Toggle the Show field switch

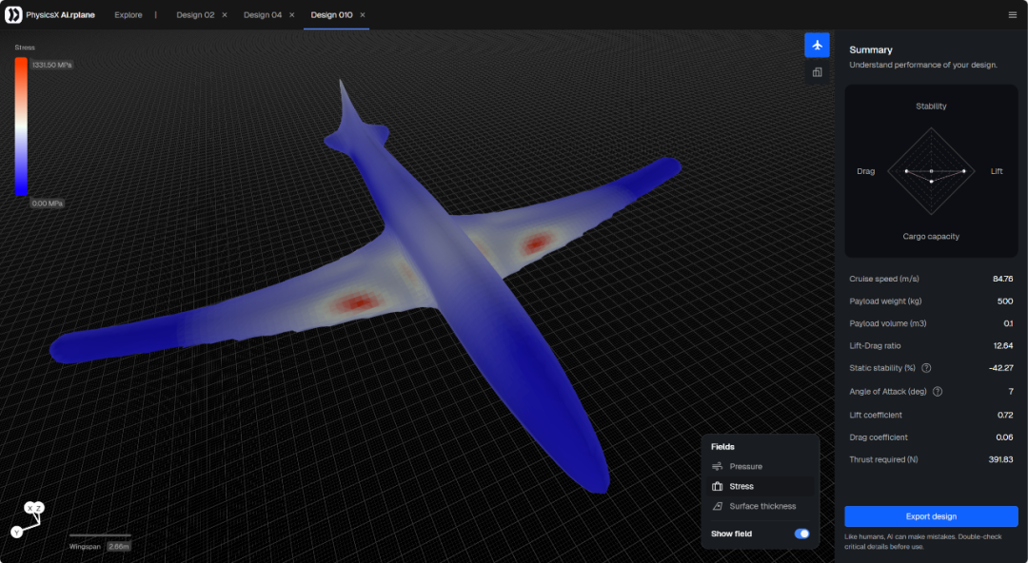801,534
